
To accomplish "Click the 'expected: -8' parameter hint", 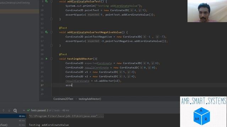I will click(96, 41).
